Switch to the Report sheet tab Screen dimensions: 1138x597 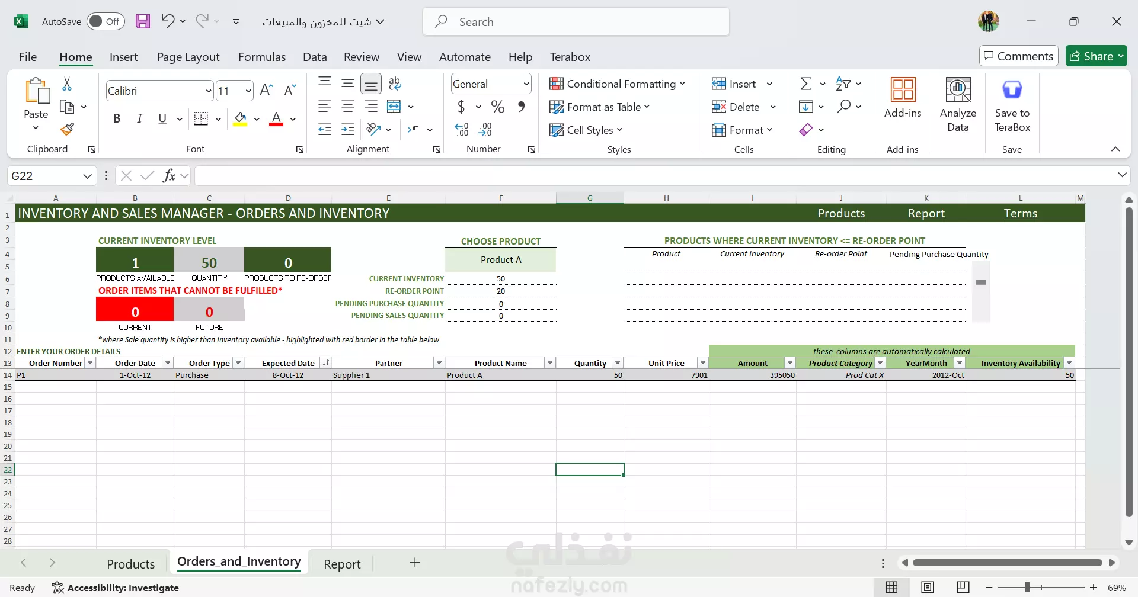pyautogui.click(x=342, y=564)
